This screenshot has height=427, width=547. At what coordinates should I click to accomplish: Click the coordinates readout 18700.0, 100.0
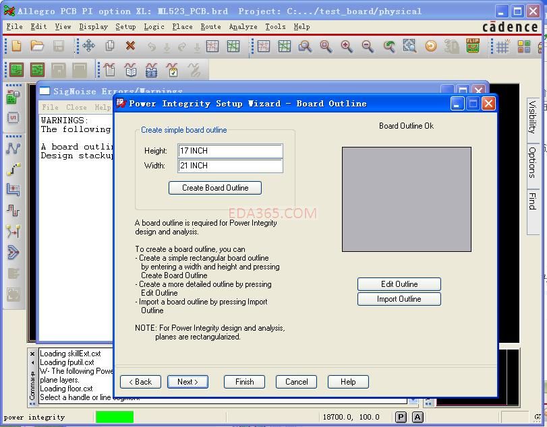click(351, 417)
